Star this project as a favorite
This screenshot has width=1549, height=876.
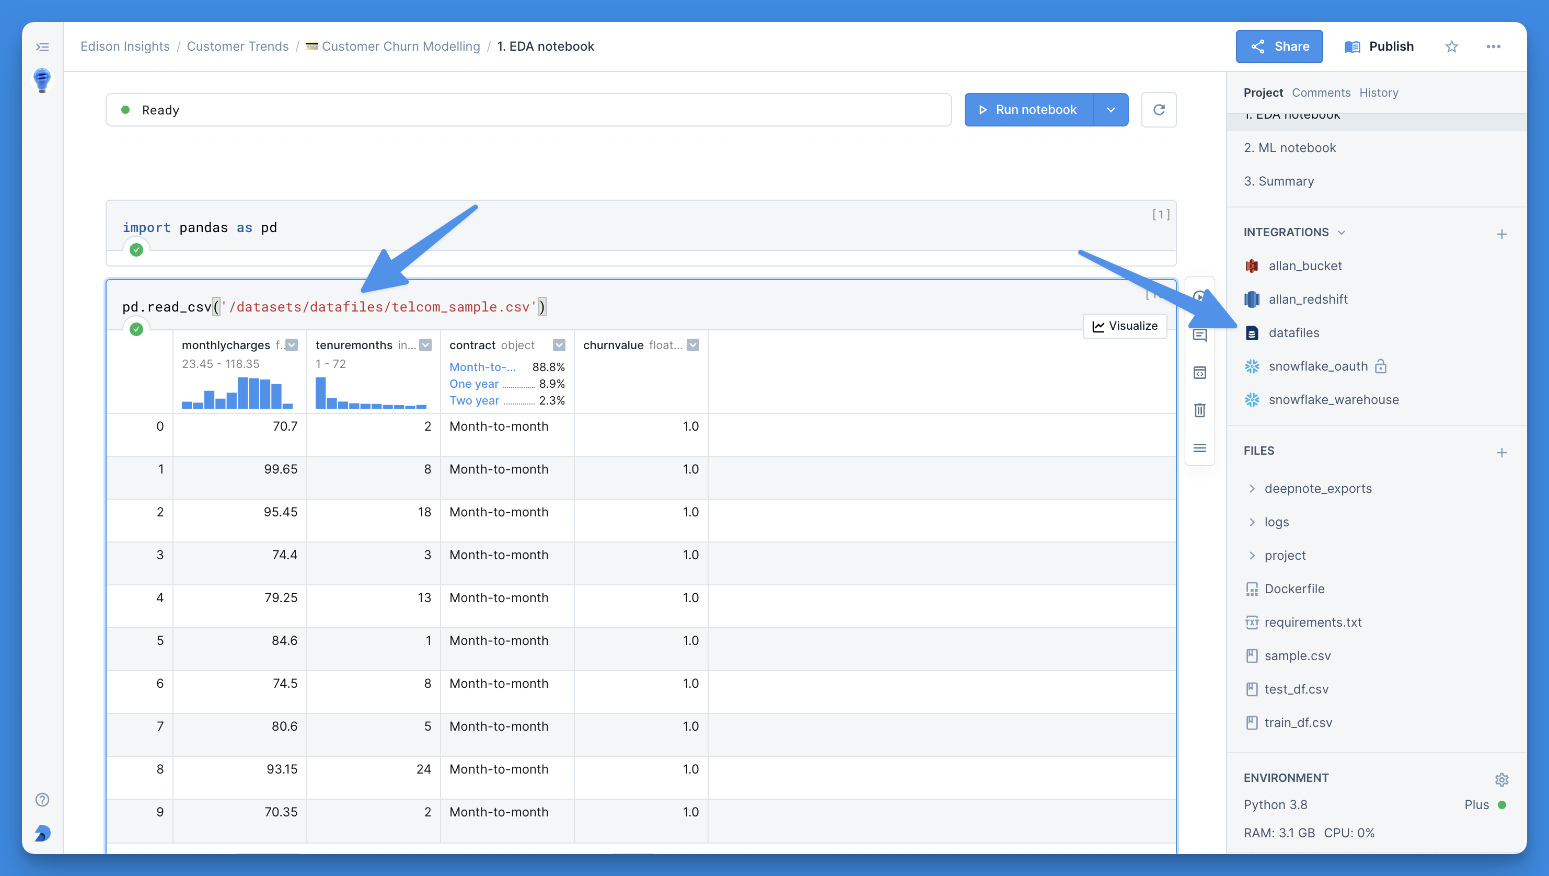(1452, 47)
